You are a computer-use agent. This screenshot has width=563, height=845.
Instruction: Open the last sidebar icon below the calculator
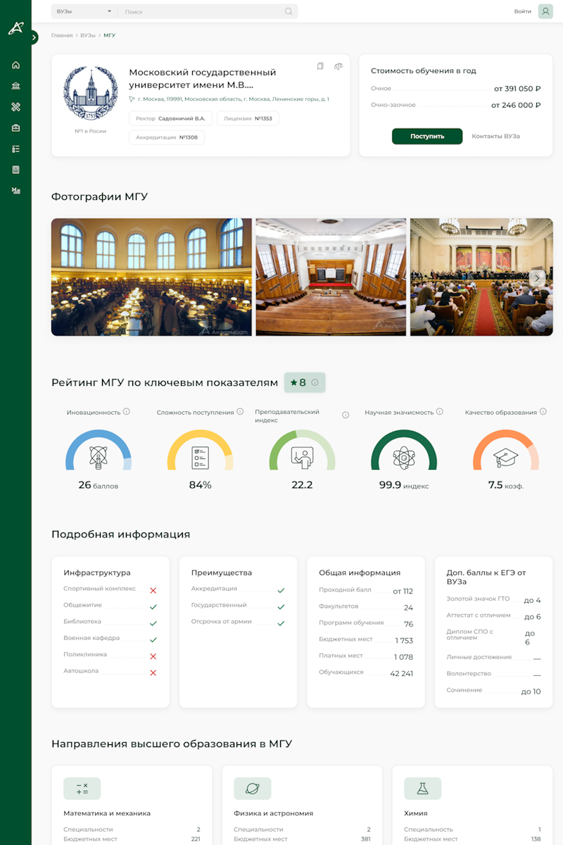[15, 191]
